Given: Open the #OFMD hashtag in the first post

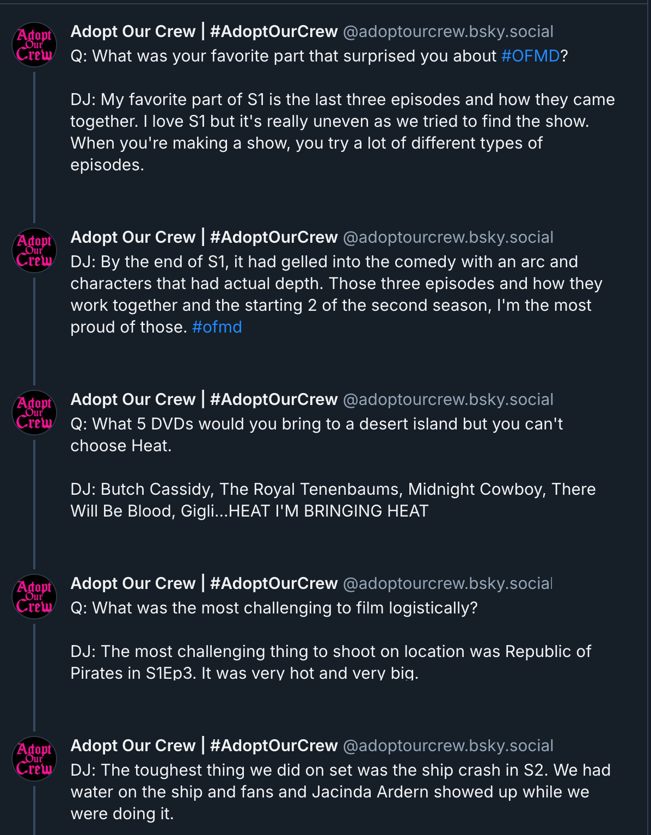Looking at the screenshot, I should click(530, 56).
